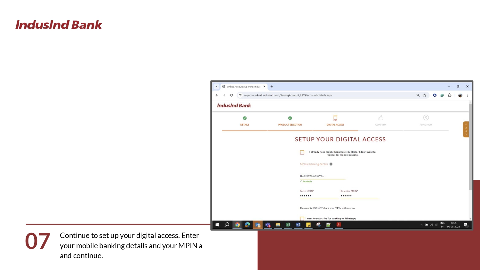Select the CONFIRM step
Viewport: 480px width, 270px height.
381,121
